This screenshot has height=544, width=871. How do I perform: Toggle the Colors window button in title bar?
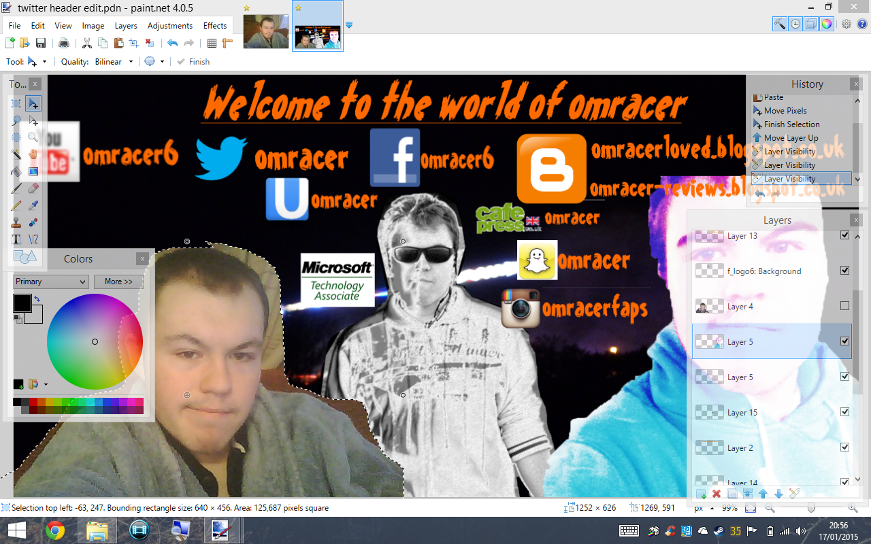click(x=827, y=24)
